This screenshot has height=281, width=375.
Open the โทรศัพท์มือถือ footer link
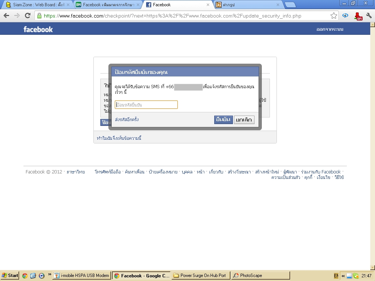[108, 172]
